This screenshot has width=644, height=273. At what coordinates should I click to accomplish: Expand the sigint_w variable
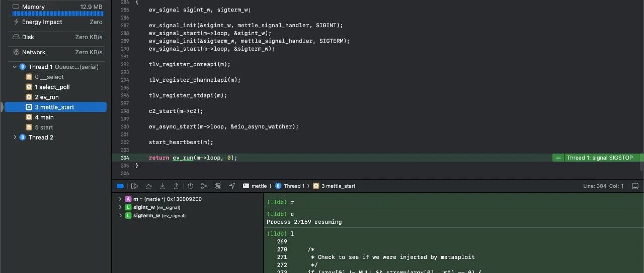point(120,207)
